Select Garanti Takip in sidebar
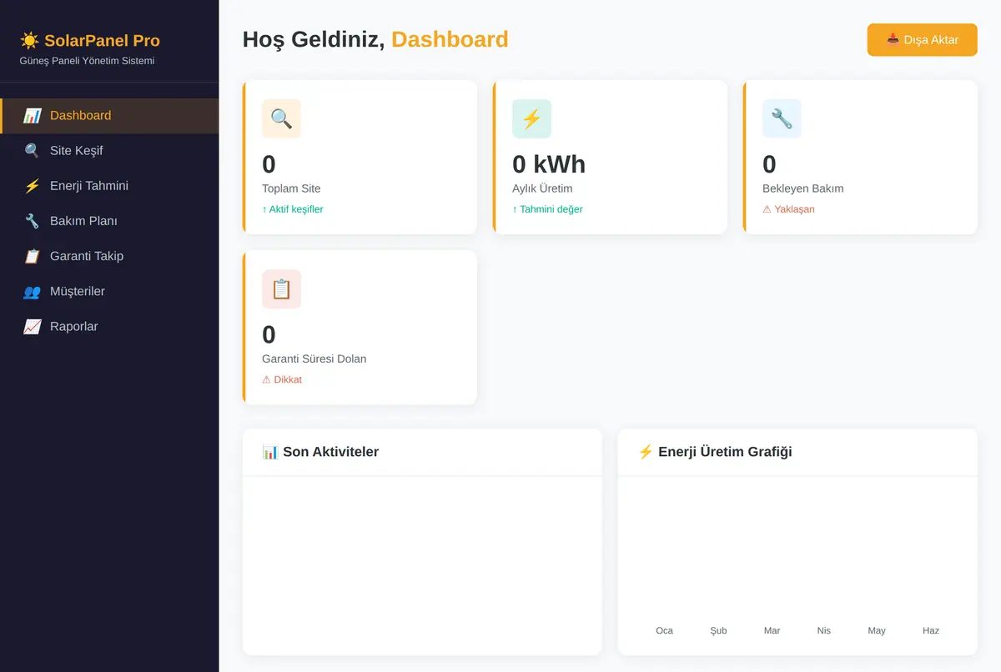Image resolution: width=1001 pixels, height=672 pixels. coord(109,256)
